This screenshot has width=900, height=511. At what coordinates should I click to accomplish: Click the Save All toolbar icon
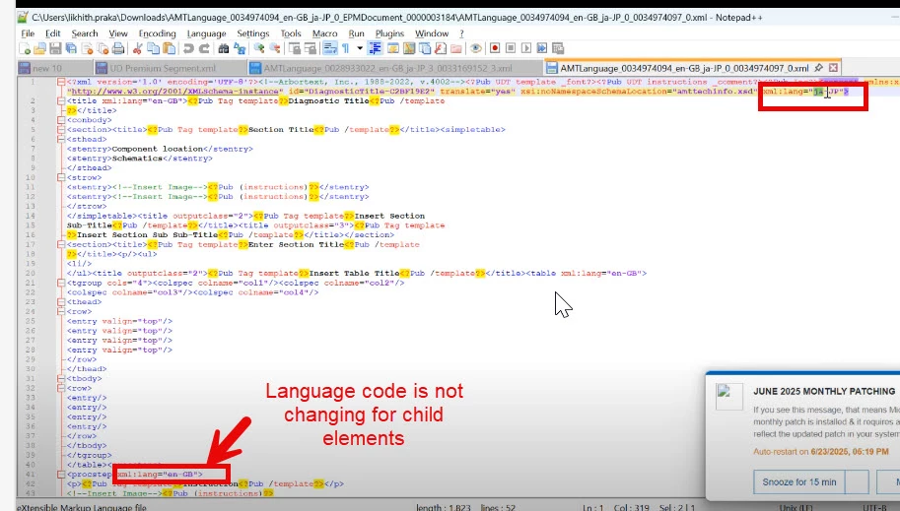71,48
